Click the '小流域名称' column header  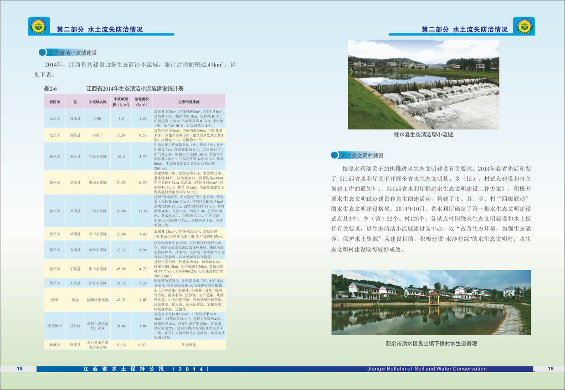(98, 102)
